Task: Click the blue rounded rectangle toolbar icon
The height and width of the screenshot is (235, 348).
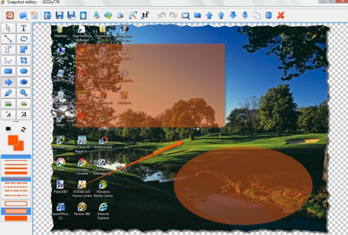Action: tap(198, 16)
